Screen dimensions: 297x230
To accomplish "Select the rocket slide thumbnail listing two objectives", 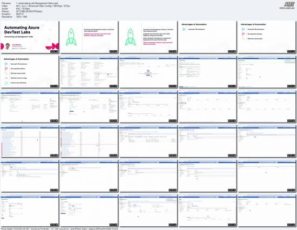I will point(89,37).
